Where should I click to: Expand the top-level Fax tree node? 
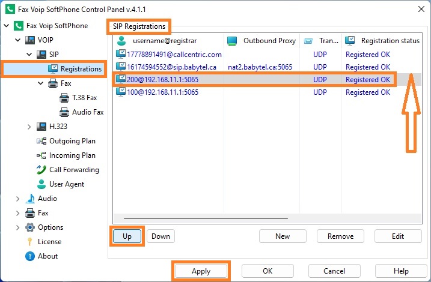pos(18,213)
